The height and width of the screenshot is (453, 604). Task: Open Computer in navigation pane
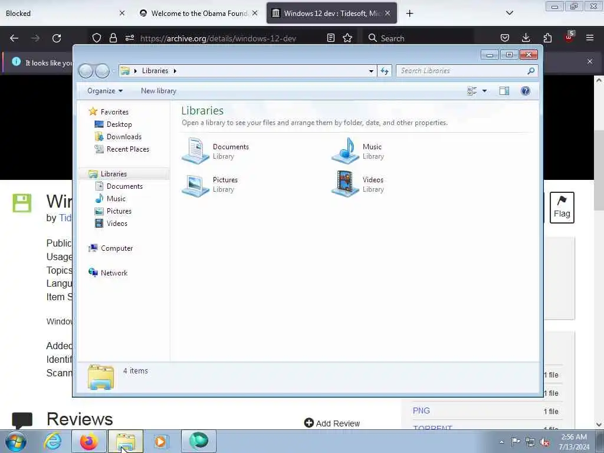pos(116,248)
